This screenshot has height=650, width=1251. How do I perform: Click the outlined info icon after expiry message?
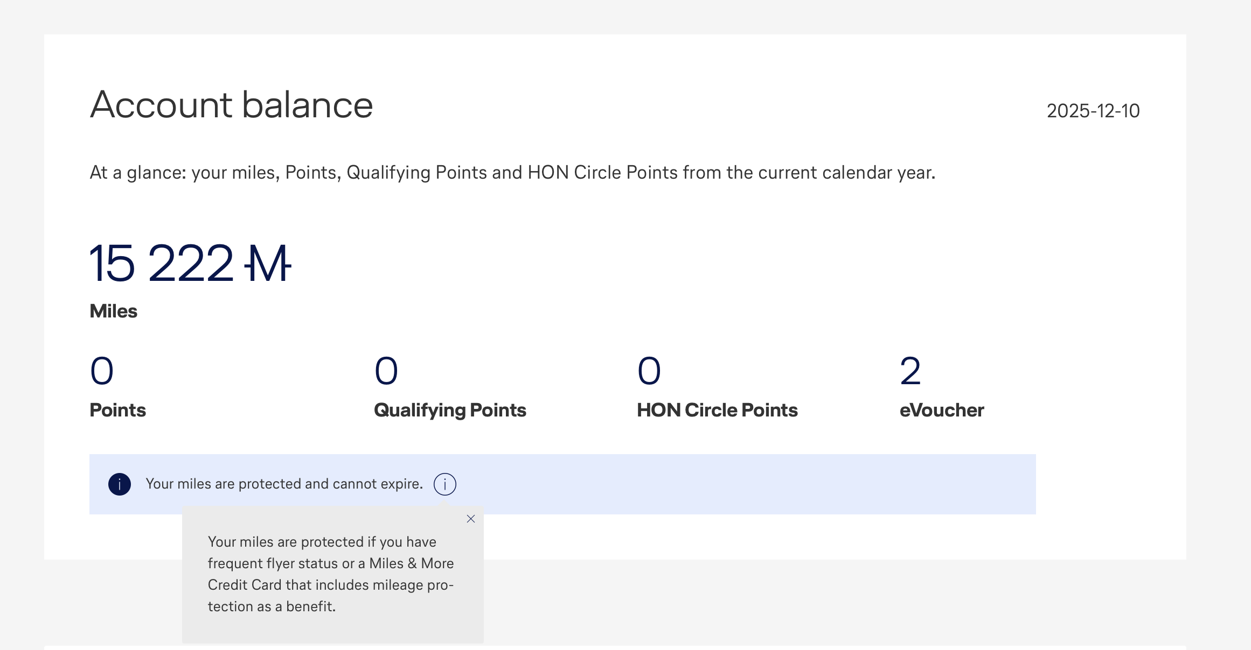coord(444,484)
